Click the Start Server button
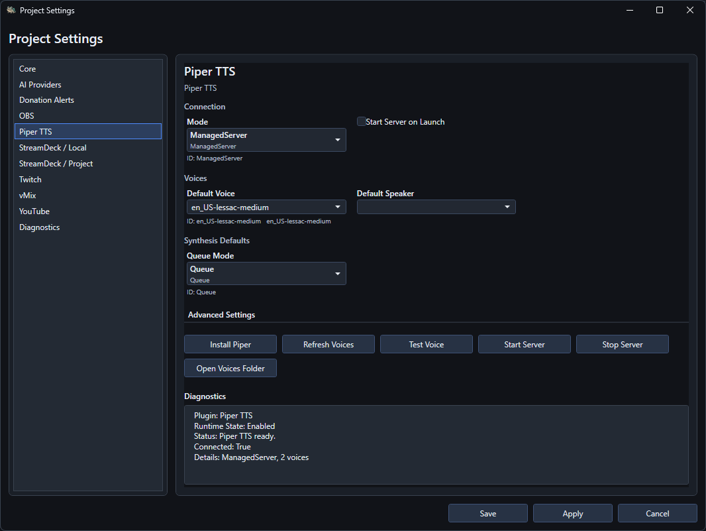Screen dimensions: 706x531 (524, 344)
